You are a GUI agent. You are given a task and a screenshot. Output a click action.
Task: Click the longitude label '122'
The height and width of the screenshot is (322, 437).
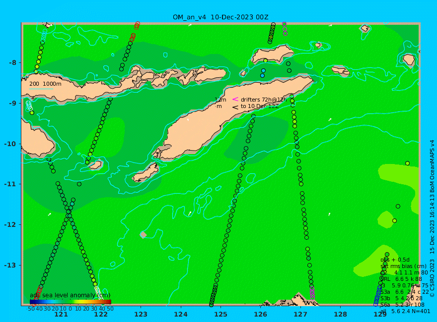click(101, 315)
